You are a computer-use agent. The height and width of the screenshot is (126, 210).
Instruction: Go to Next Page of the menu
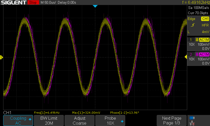[171, 120]
